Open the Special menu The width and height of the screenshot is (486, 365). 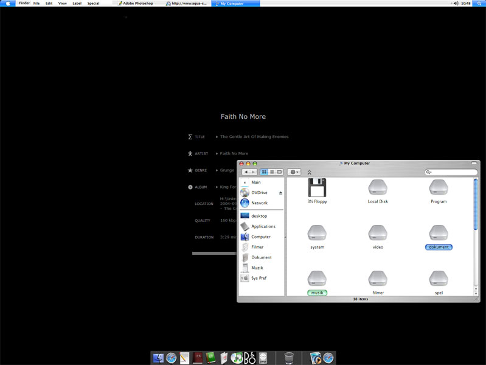pos(93,4)
